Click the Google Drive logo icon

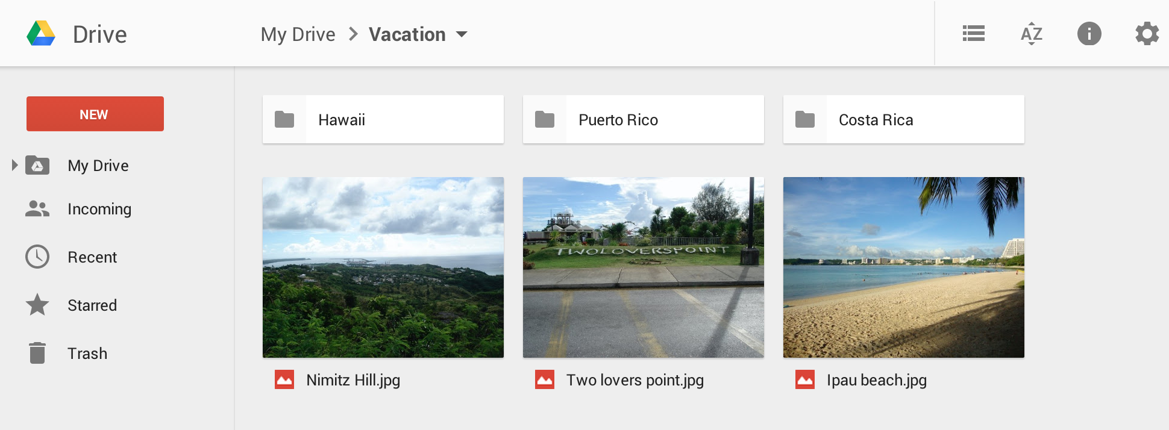tap(41, 34)
